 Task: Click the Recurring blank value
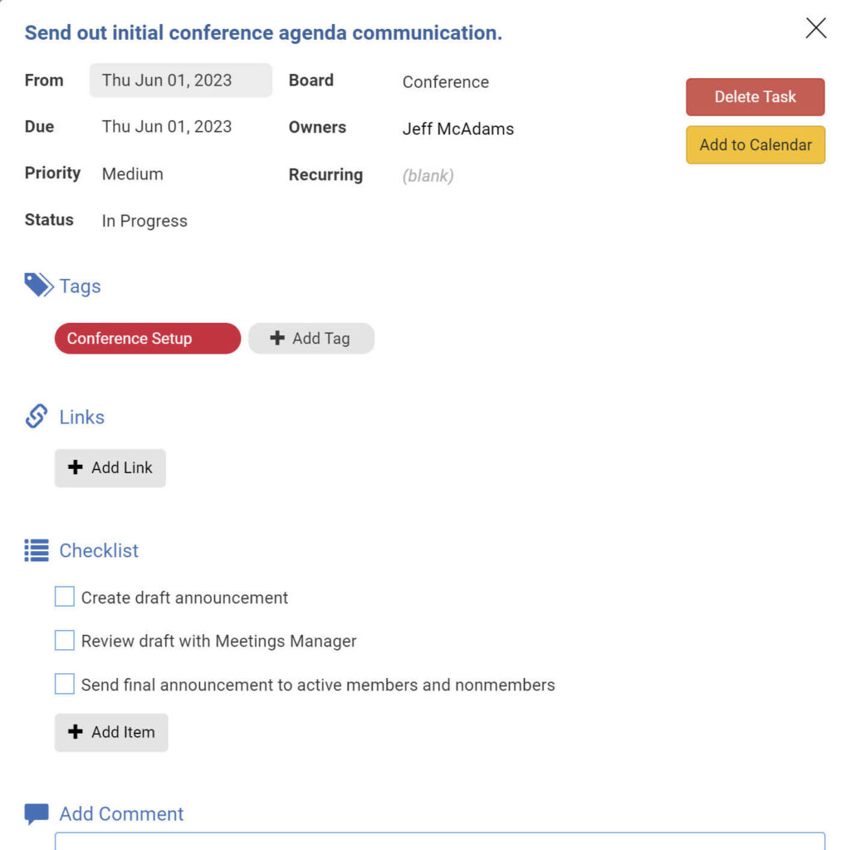pyautogui.click(x=428, y=176)
